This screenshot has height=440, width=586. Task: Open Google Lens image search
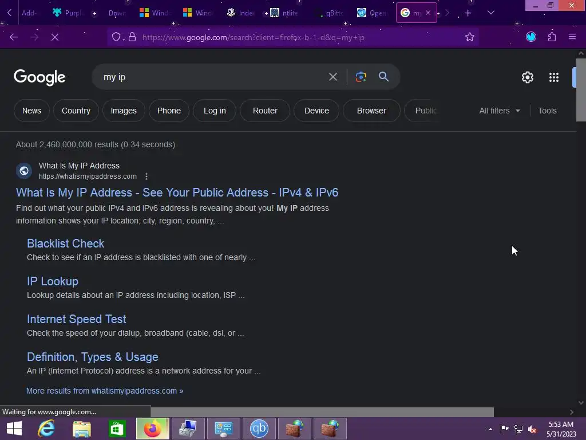pyautogui.click(x=361, y=77)
